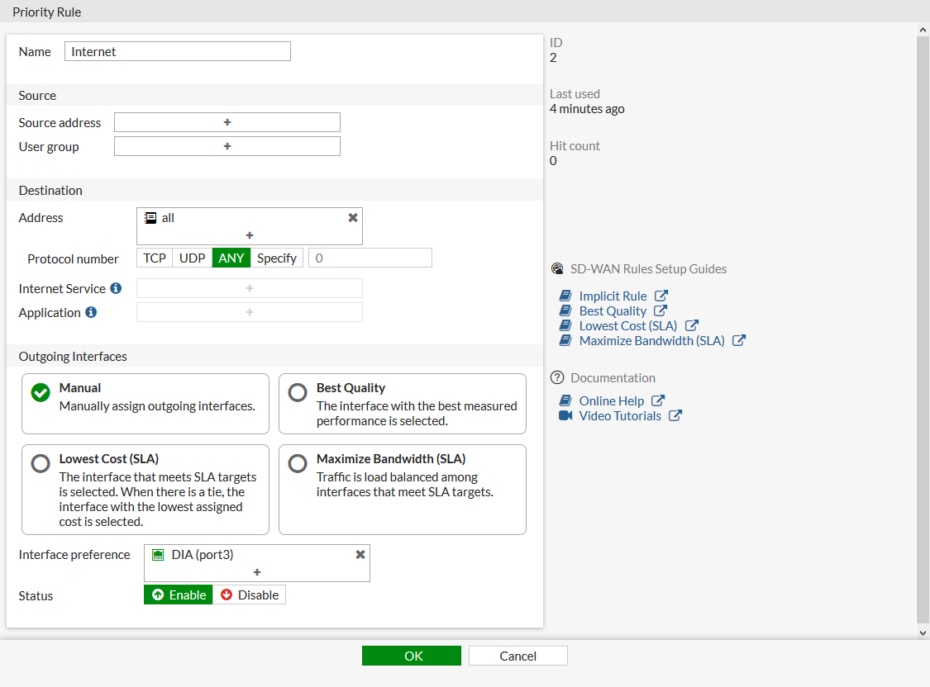Screen dimensions: 930x687
Task: Open the Maximize Bandwidth (SLA) setup guide
Action: click(x=652, y=340)
